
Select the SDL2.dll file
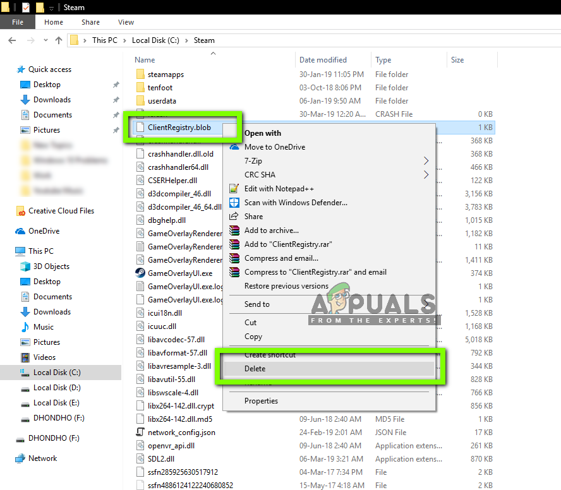point(161,459)
